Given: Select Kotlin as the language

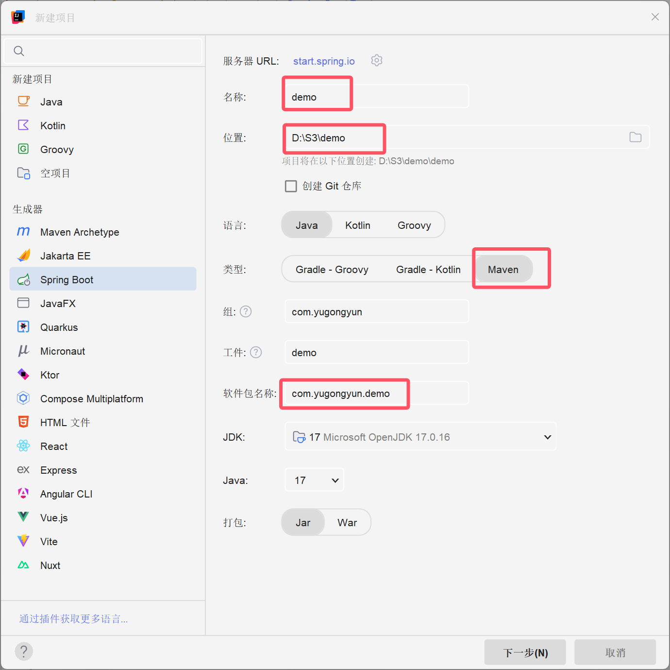Looking at the screenshot, I should (x=357, y=224).
